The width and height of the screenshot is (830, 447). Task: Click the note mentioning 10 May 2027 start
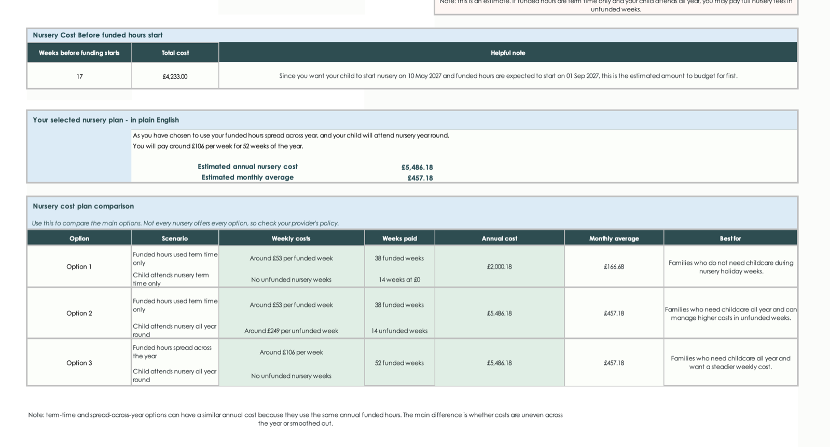click(508, 76)
